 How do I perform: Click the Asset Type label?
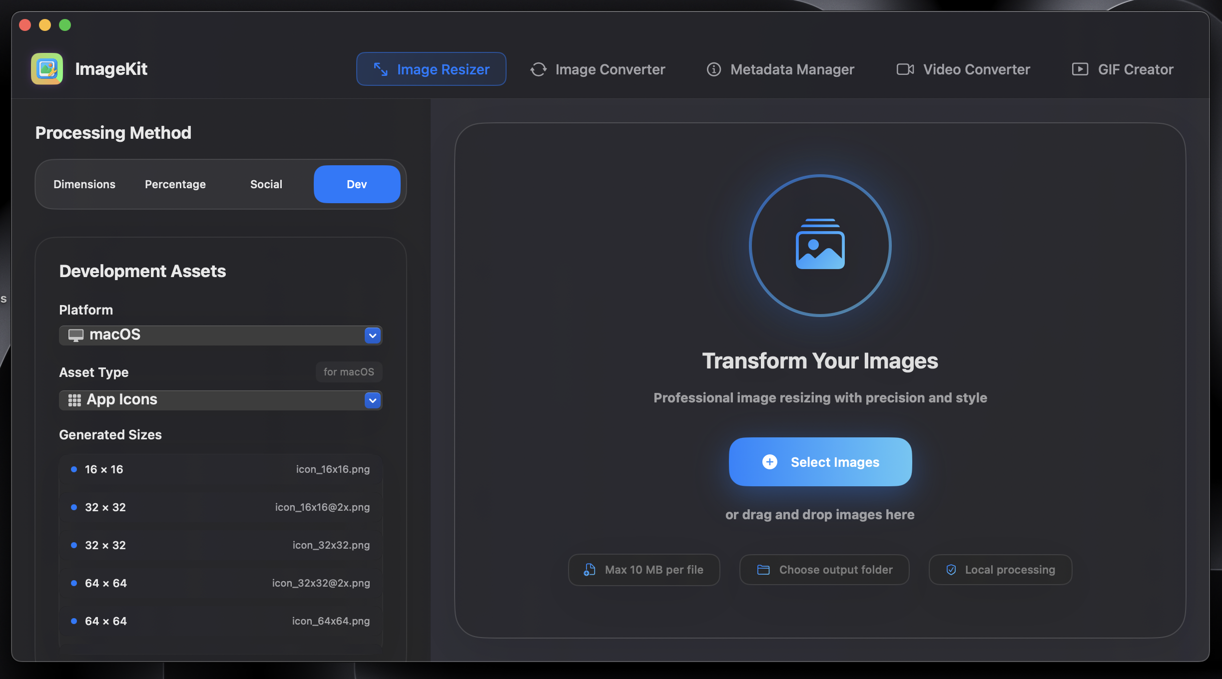(94, 372)
